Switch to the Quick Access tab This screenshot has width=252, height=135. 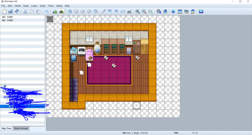click(21, 128)
